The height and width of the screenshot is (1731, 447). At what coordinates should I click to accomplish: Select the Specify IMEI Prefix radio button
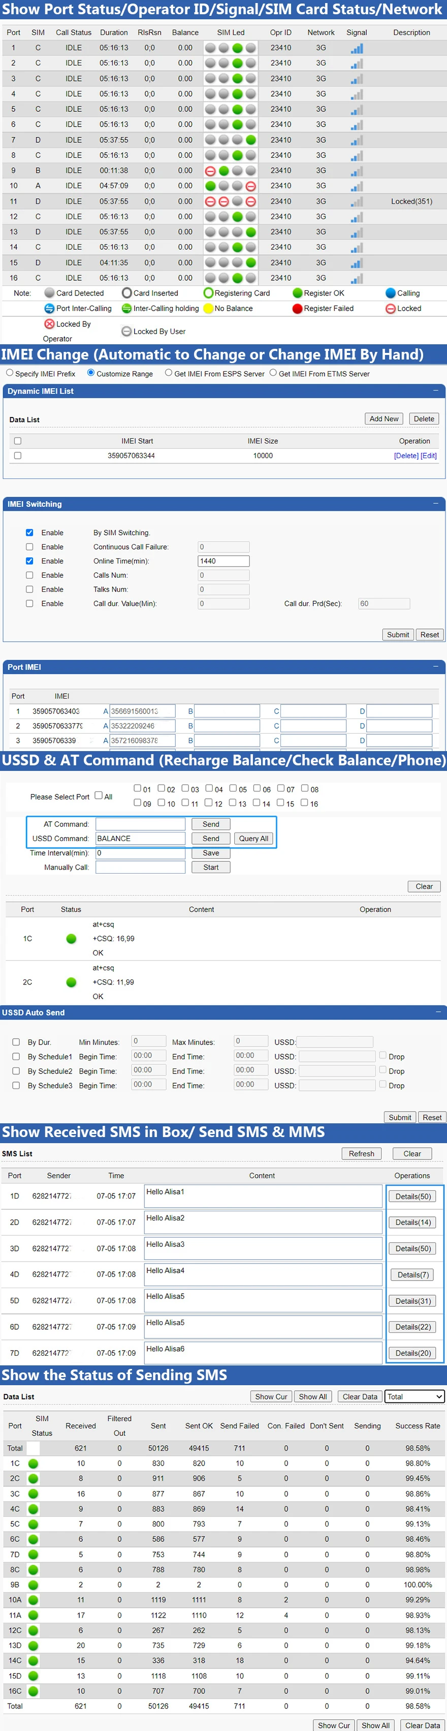coord(9,373)
